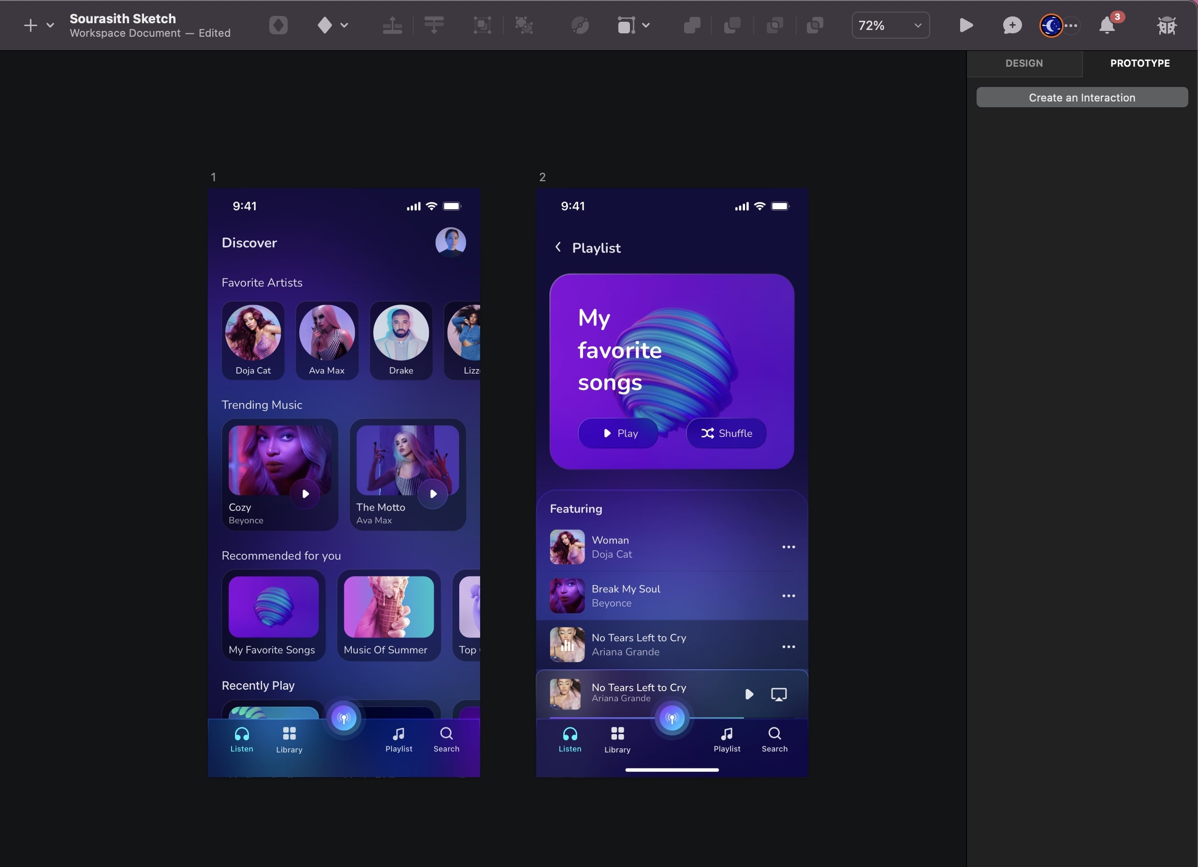Click the zoom percentage dropdown at 72%

889,25
